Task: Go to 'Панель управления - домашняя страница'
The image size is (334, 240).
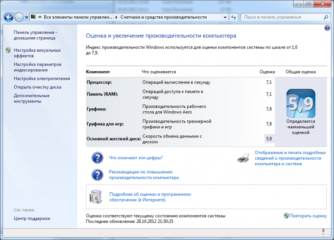Action: [35, 35]
